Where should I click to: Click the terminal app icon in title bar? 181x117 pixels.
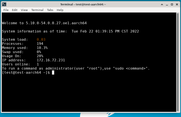[4, 4]
